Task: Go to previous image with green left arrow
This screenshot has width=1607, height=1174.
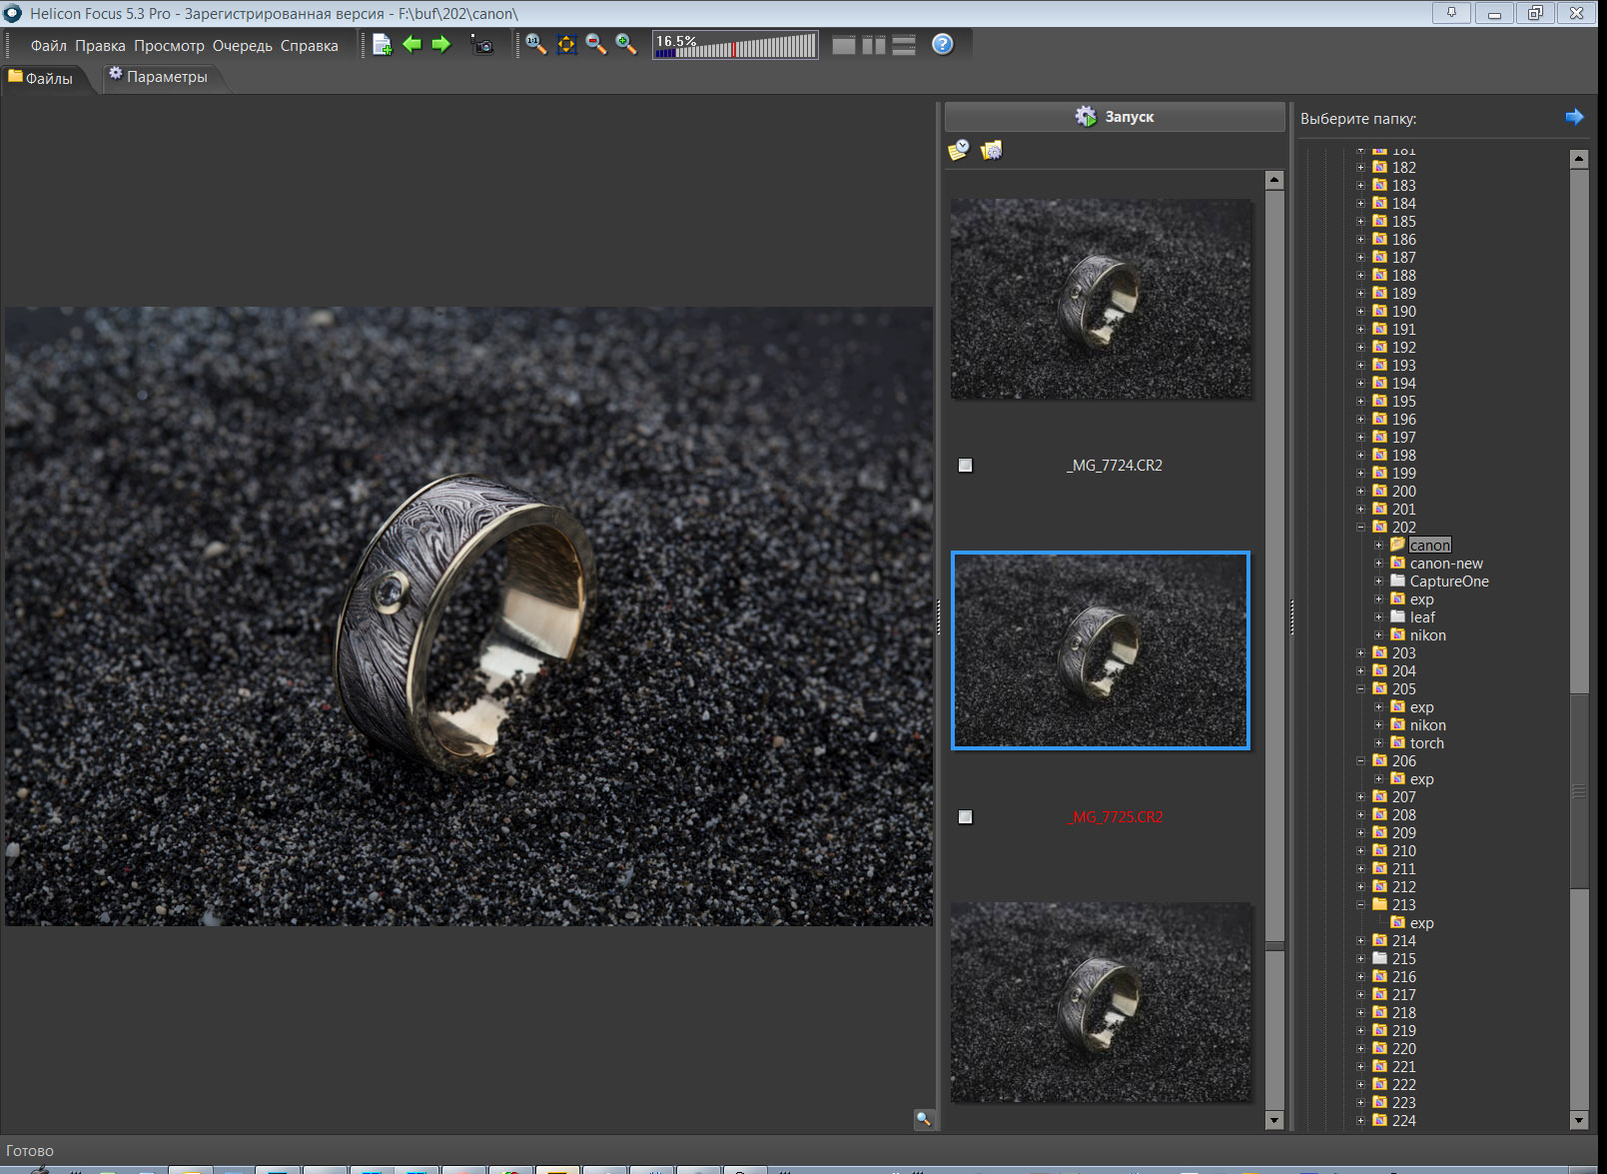Action: pos(411,45)
